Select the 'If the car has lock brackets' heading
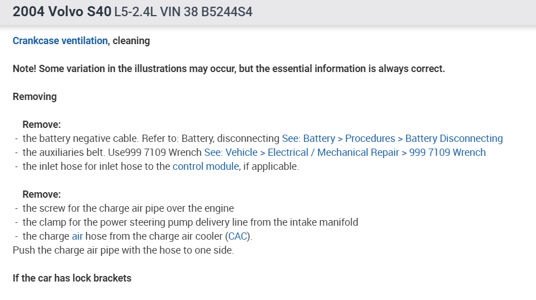 click(x=72, y=278)
